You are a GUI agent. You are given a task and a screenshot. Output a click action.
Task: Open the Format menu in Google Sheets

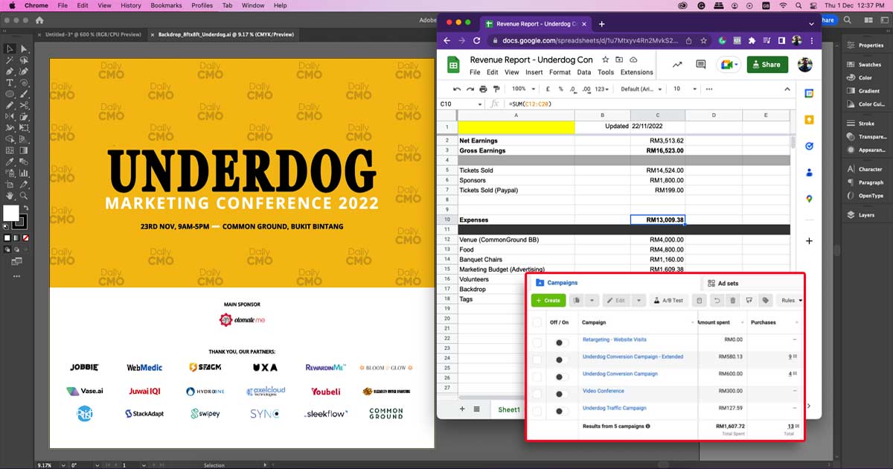pos(560,72)
